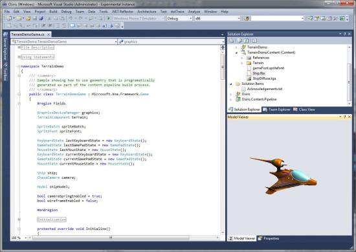The height and width of the screenshot is (252, 356).
Task: Click the editor horizontal scrollbar
Action: [111, 238]
